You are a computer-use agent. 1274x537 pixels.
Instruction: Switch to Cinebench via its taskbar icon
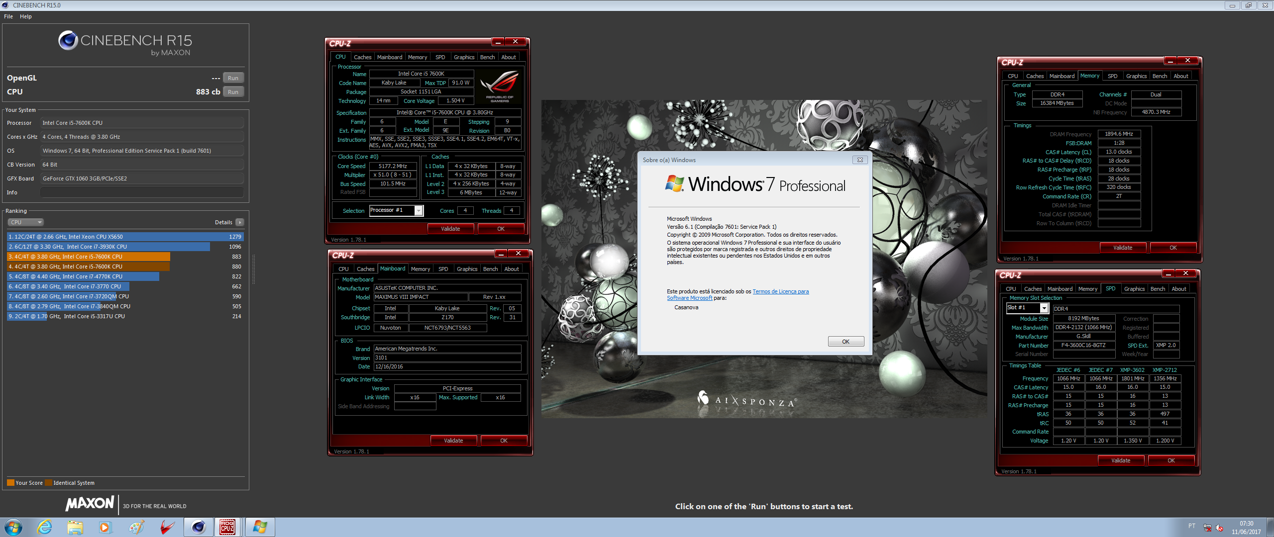[x=198, y=527]
